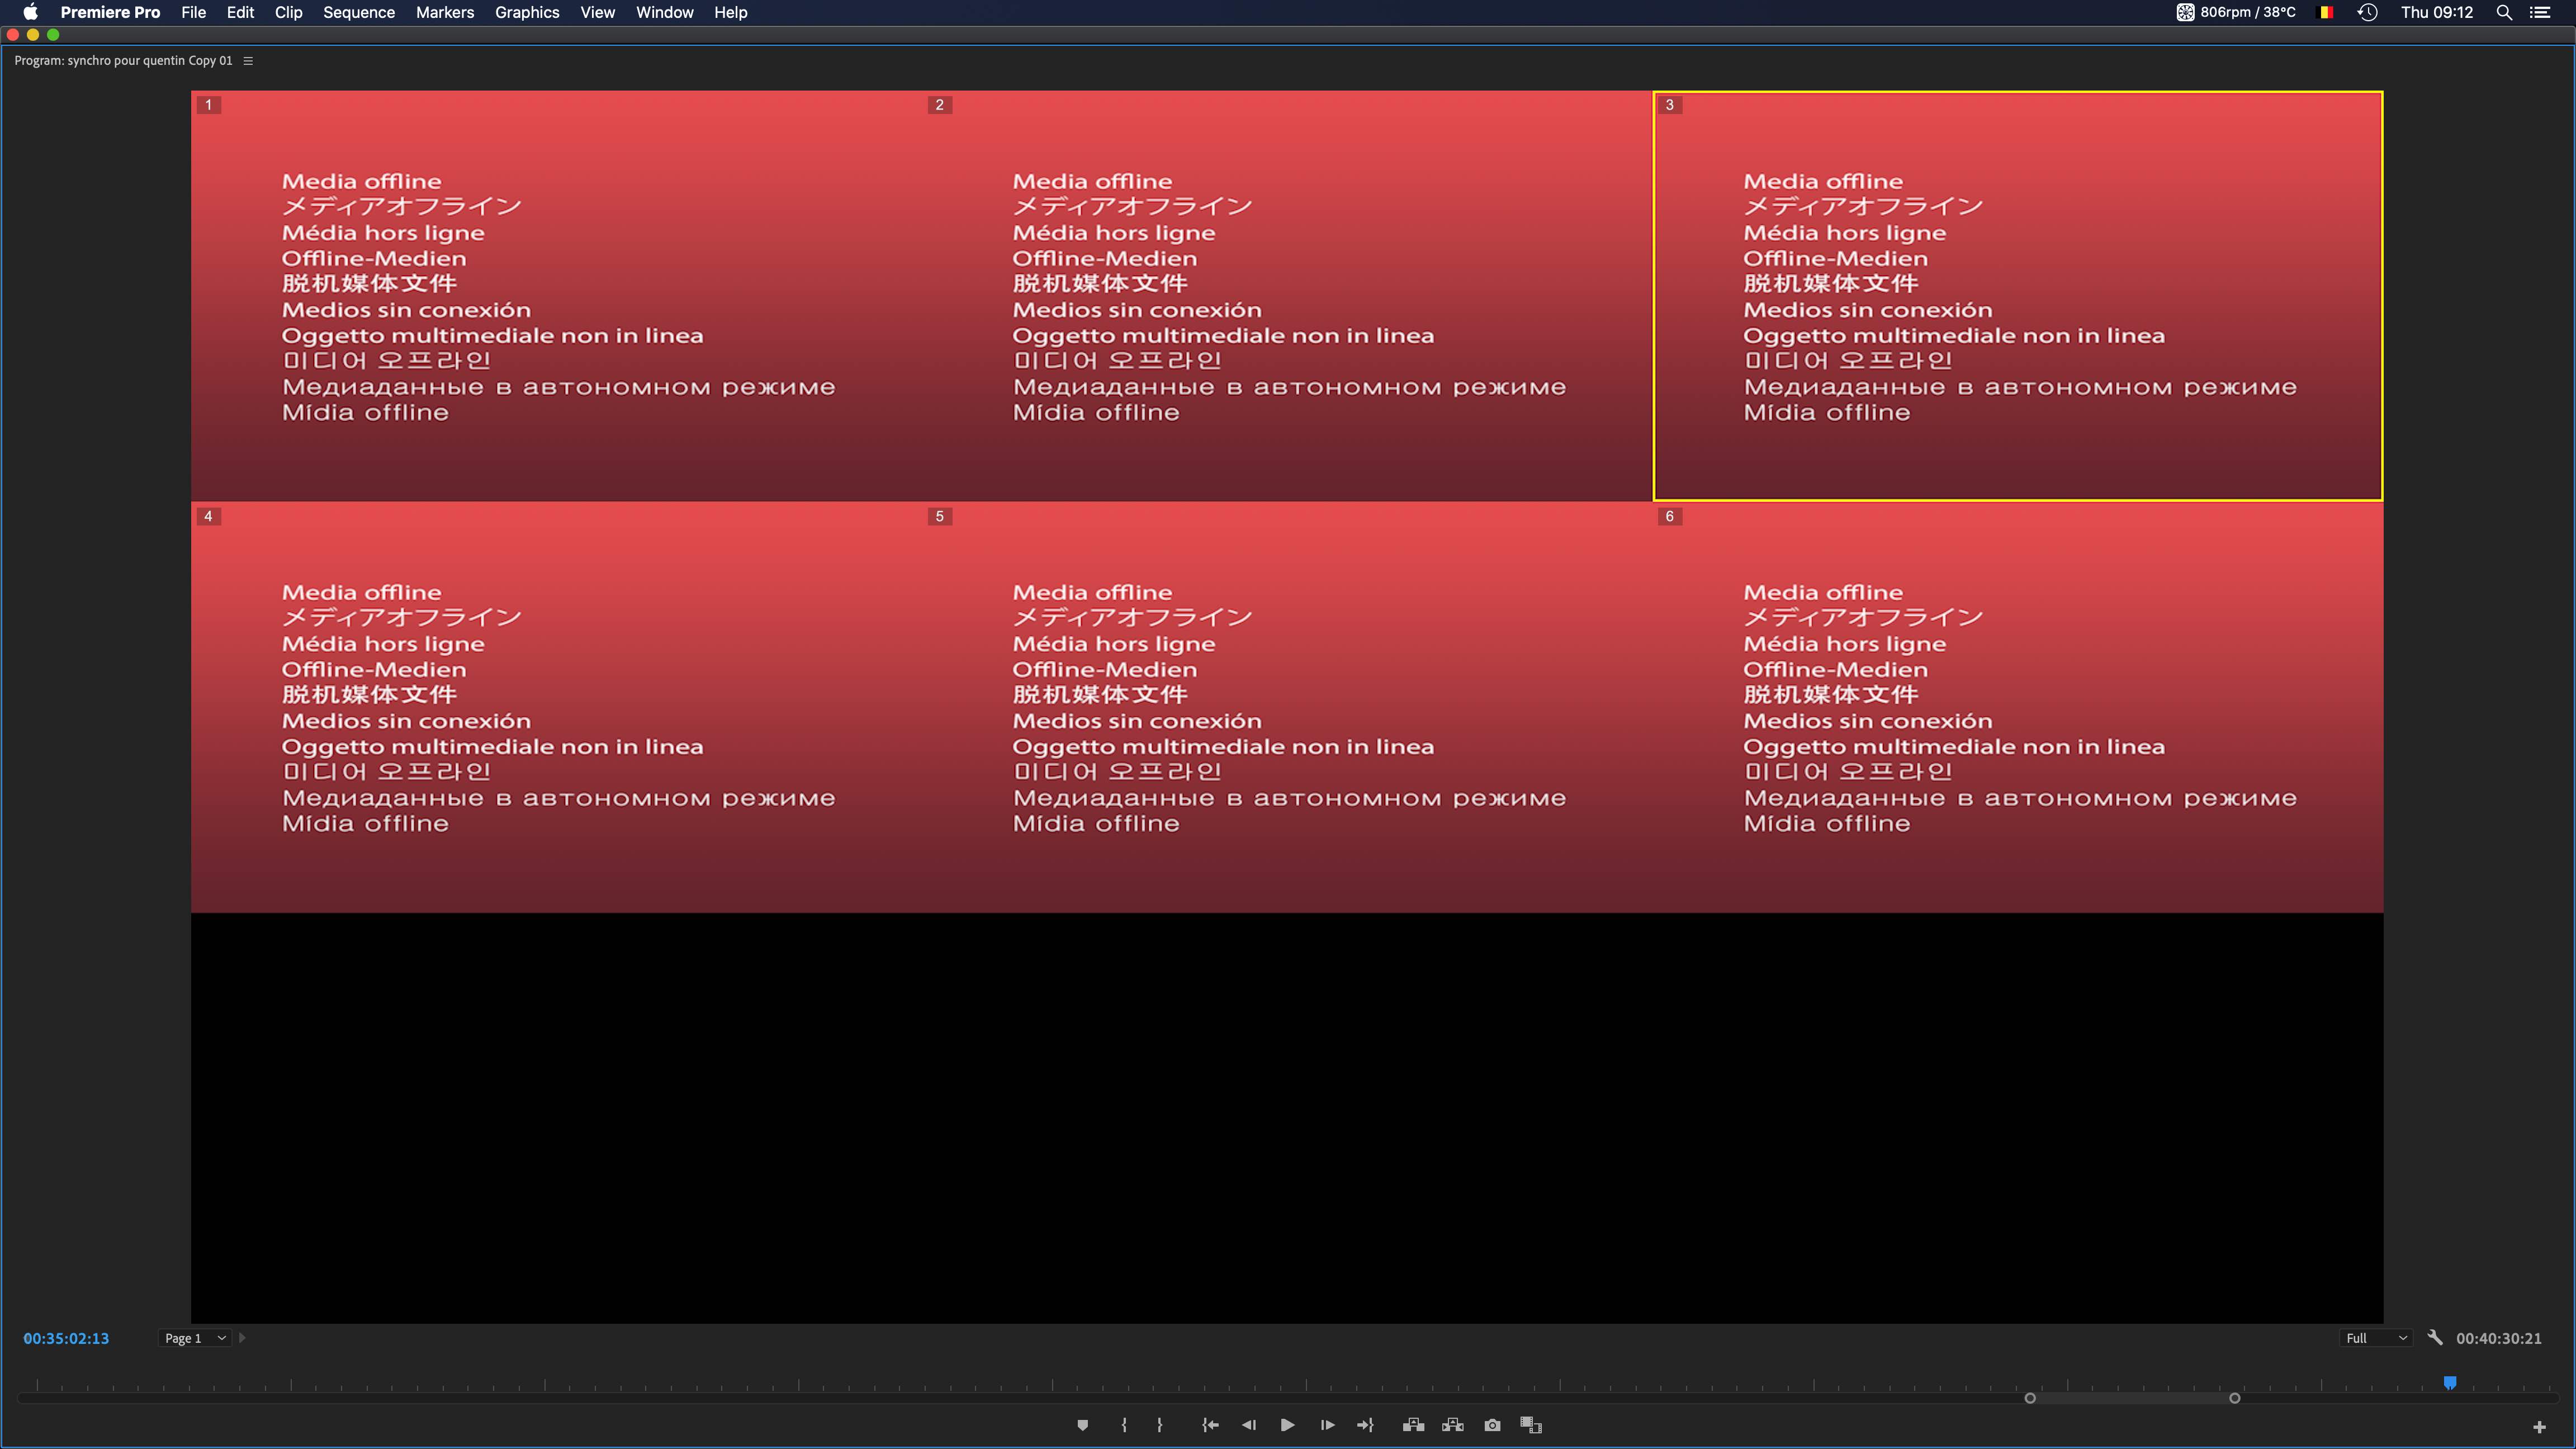This screenshot has height=1449, width=2576.
Task: Open the Help menu
Action: click(731, 12)
